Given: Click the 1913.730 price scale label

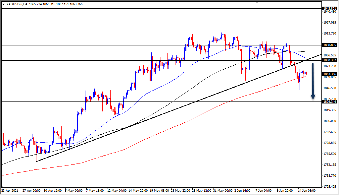Looking at the screenshot, I should click(330, 33).
